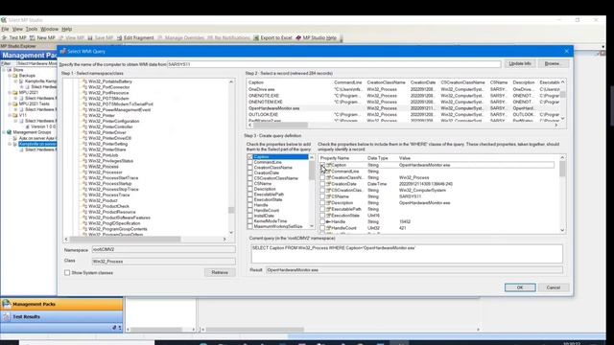Open the Tools menu

[32, 29]
